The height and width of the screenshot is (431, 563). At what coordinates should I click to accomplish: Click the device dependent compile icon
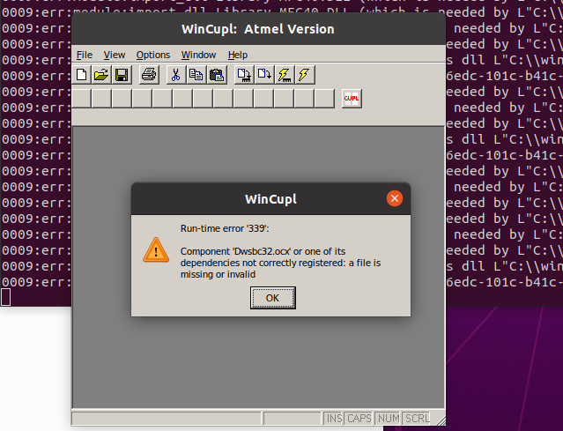[244, 75]
